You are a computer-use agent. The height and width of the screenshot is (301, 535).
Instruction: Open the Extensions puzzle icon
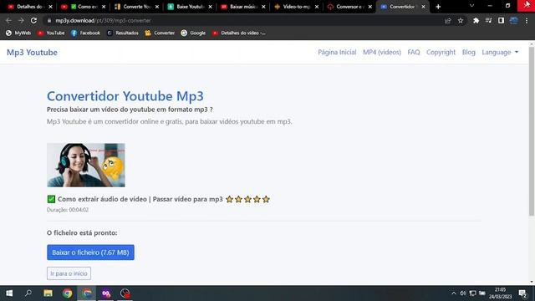(x=476, y=20)
